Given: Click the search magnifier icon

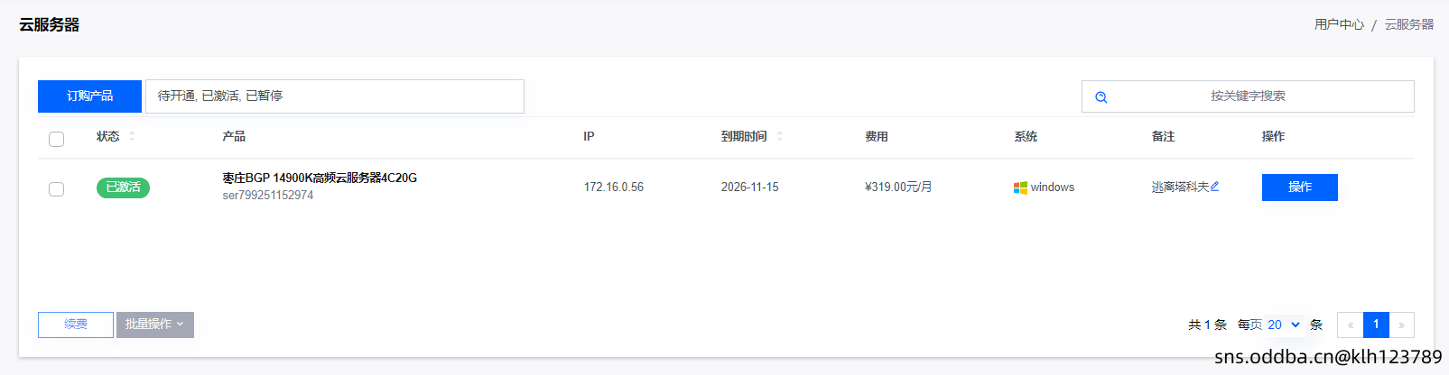Looking at the screenshot, I should click(1101, 97).
